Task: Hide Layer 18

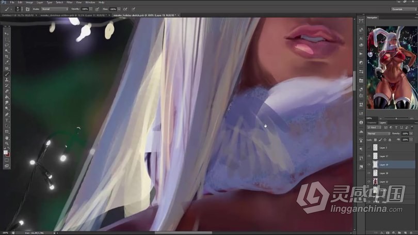Action: tap(369, 173)
